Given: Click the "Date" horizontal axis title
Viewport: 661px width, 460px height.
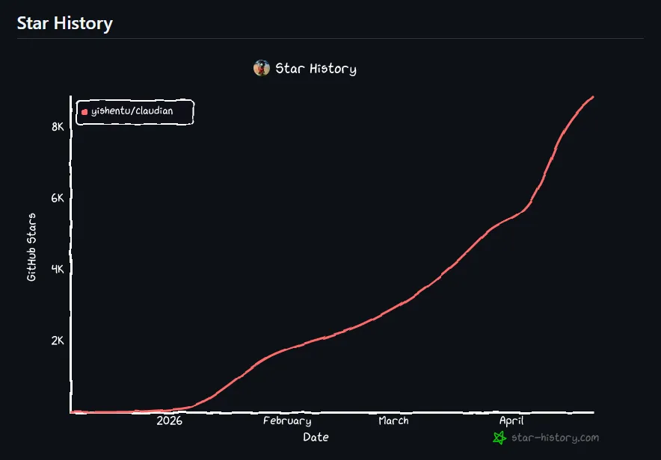Looking at the screenshot, I should click(316, 438).
